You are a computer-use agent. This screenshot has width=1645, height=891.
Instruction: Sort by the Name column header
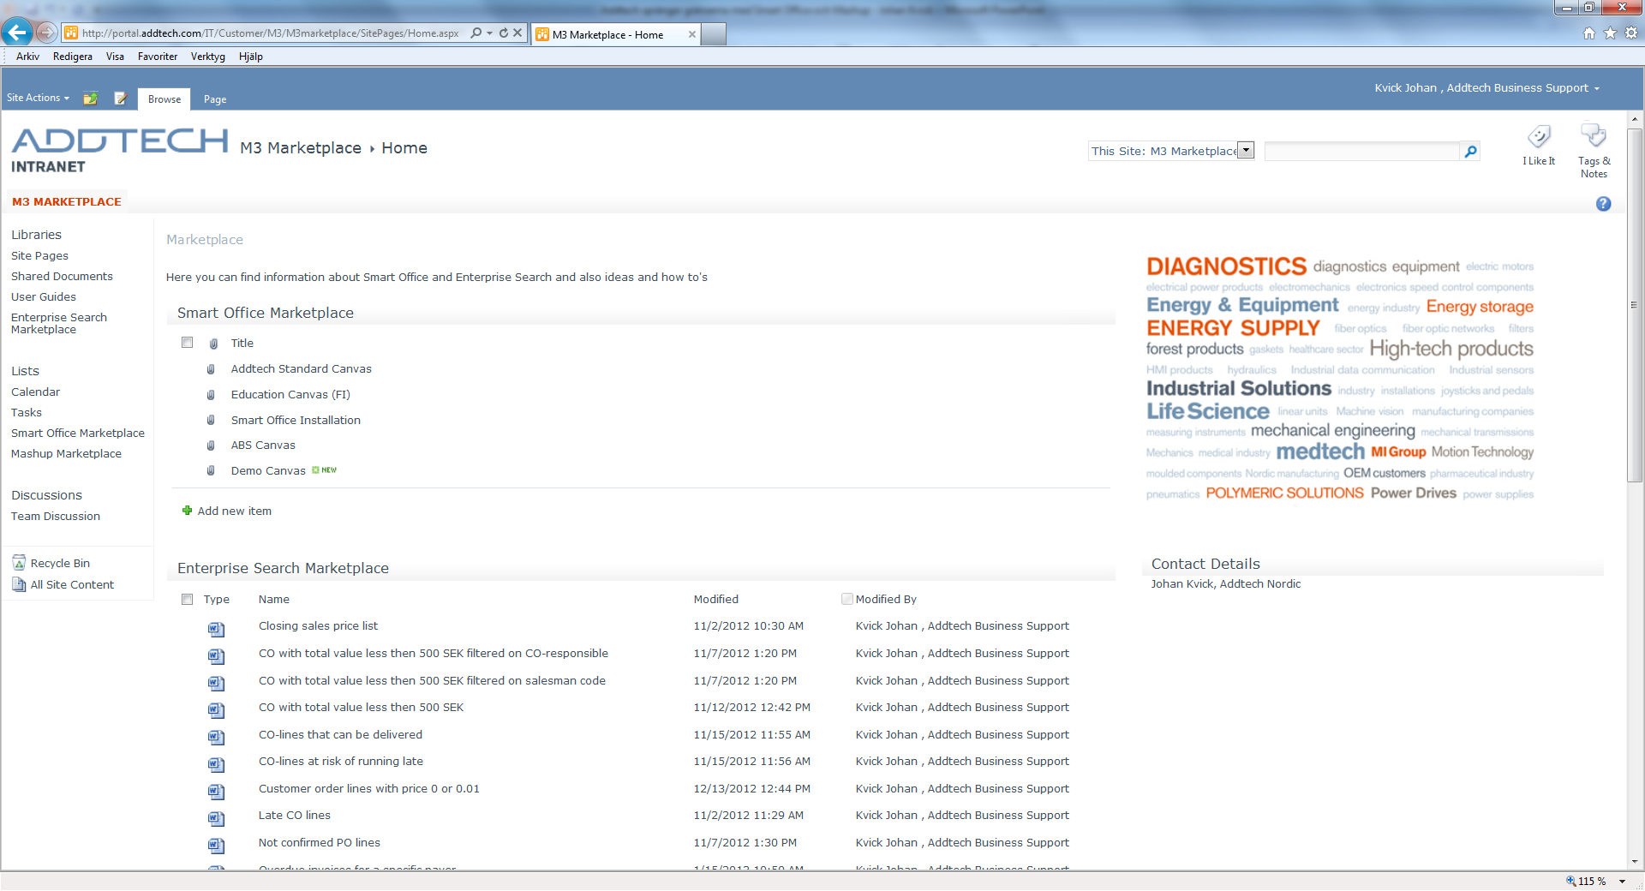[274, 599]
